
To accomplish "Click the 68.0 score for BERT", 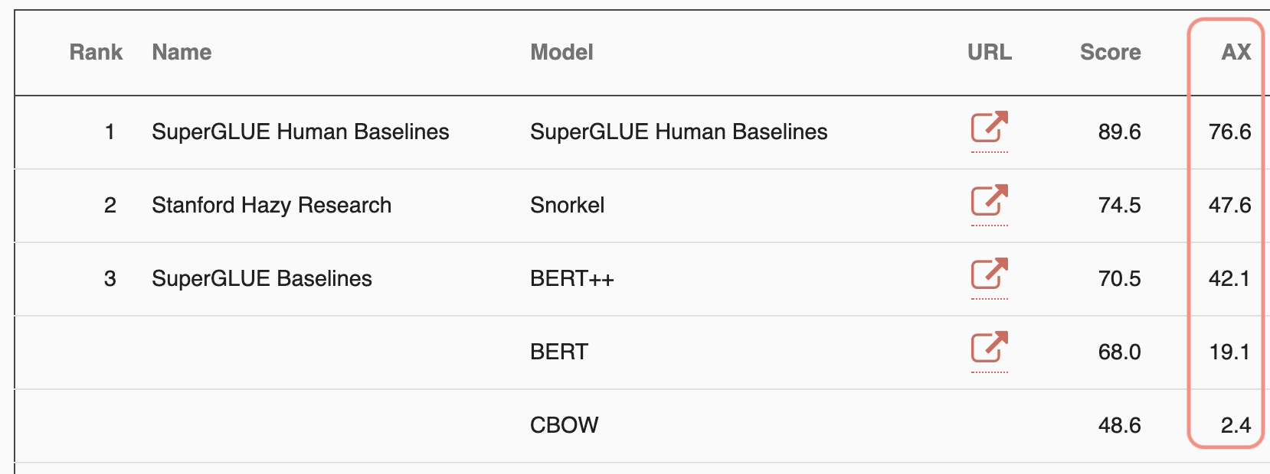I will point(1119,352).
